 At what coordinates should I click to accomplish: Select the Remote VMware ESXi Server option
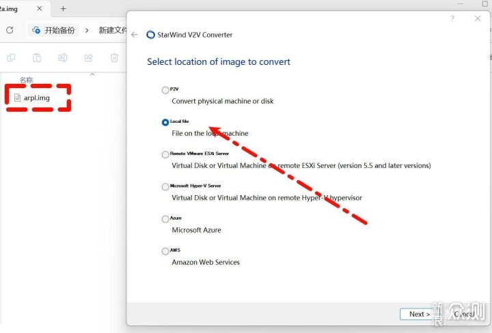(x=165, y=154)
